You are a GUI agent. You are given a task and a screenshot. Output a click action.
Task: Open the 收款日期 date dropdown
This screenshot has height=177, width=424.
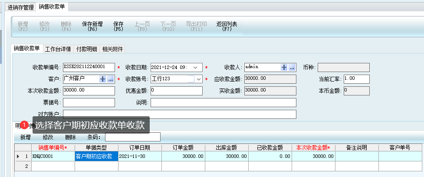click(x=195, y=67)
